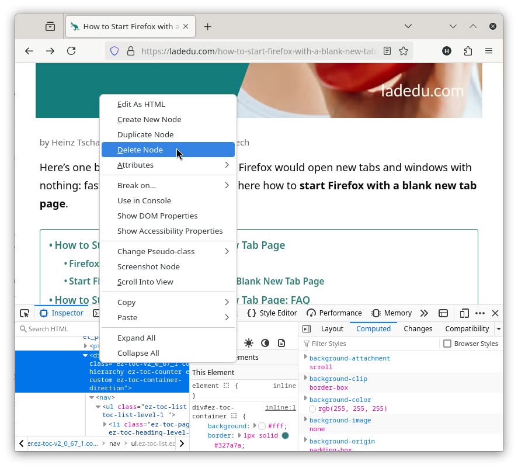Screen dimensions: 518x468
Task: Select Screenshot Node
Action: point(168,267)
